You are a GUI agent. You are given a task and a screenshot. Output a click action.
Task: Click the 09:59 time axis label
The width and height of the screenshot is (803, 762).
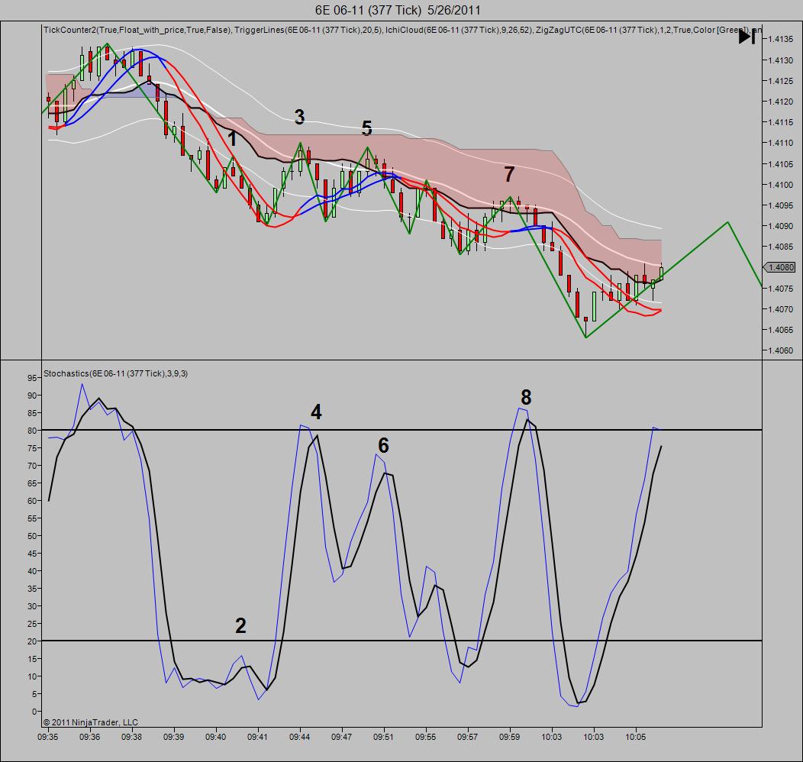pyautogui.click(x=510, y=738)
